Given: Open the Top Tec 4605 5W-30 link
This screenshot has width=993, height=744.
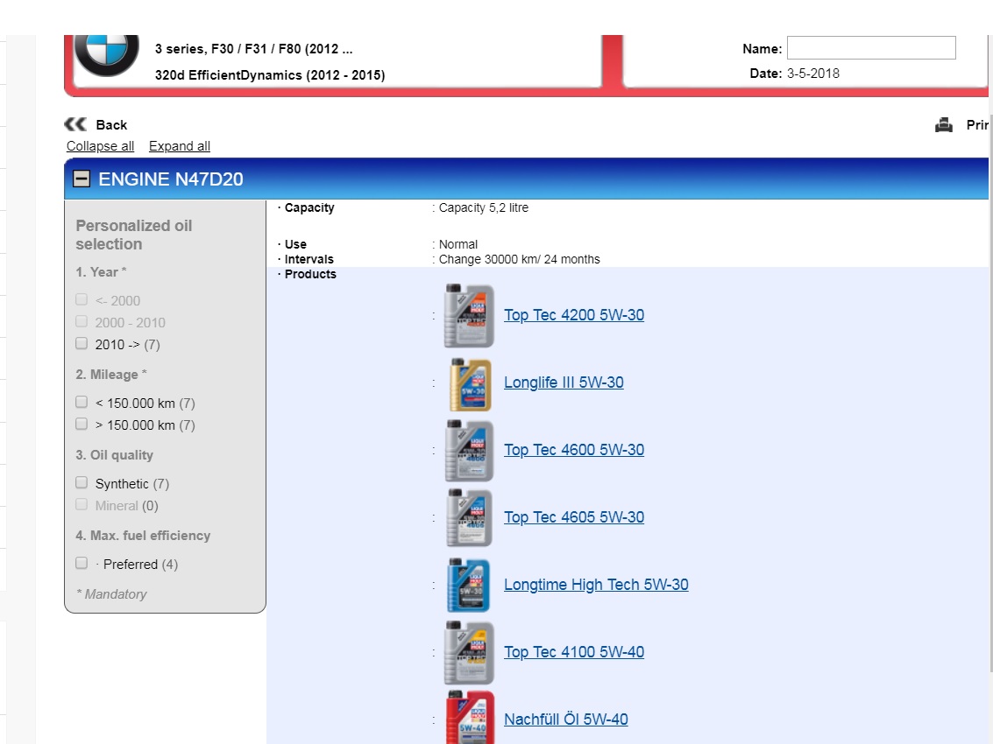Looking at the screenshot, I should click(x=573, y=517).
